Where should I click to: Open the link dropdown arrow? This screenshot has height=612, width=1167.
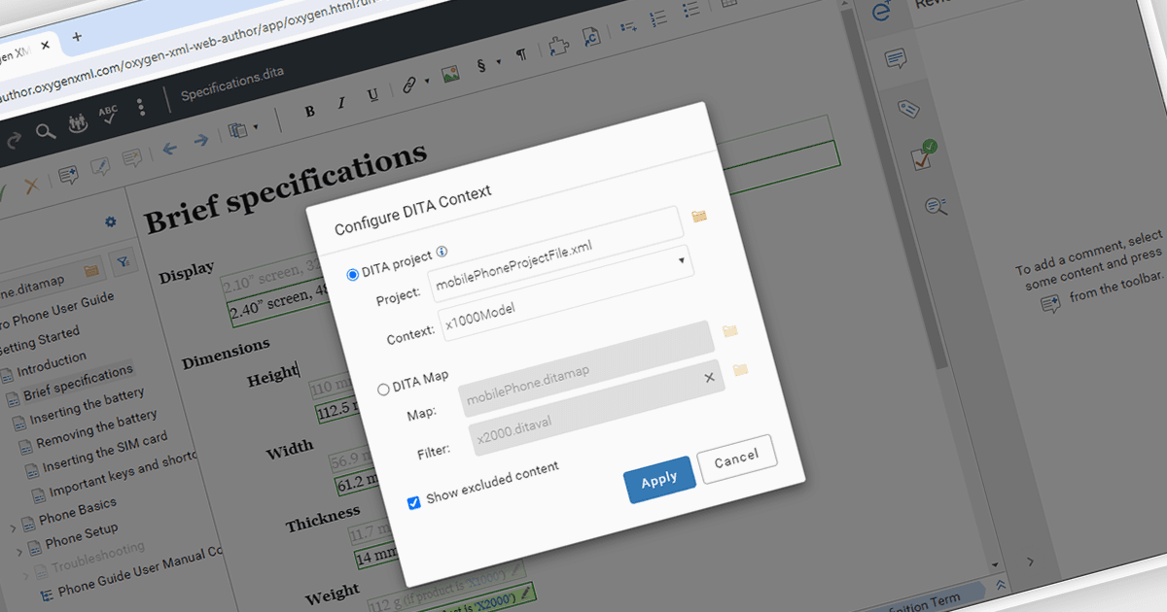(x=426, y=81)
